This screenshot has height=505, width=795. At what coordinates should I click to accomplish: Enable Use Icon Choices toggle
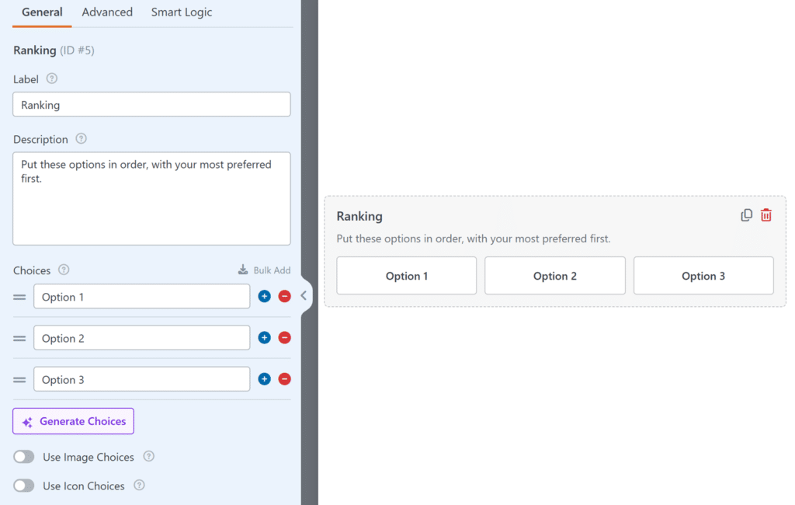pyautogui.click(x=24, y=486)
